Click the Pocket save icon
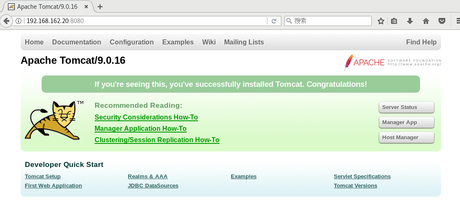The width and height of the screenshot is (460, 203). point(442,21)
